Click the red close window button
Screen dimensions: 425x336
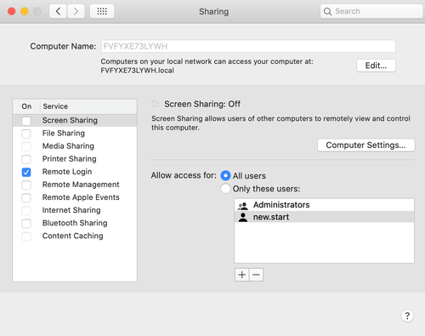tap(12, 11)
